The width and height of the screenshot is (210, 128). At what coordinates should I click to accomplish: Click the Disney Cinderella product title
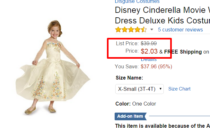pos(162,15)
